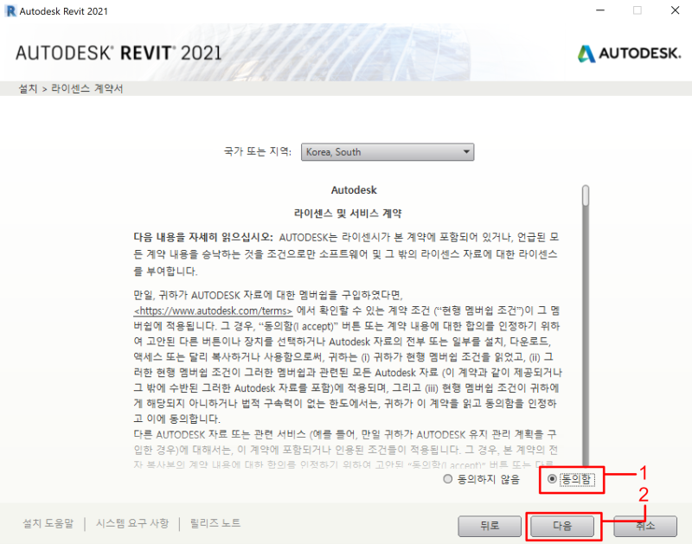
Task: Select the 동의함 (I accept) radio button
Action: pos(552,478)
